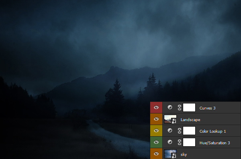Toggle Hue/Saturation 3 layer visibility
The width and height of the screenshot is (241, 159).
[x=156, y=142]
